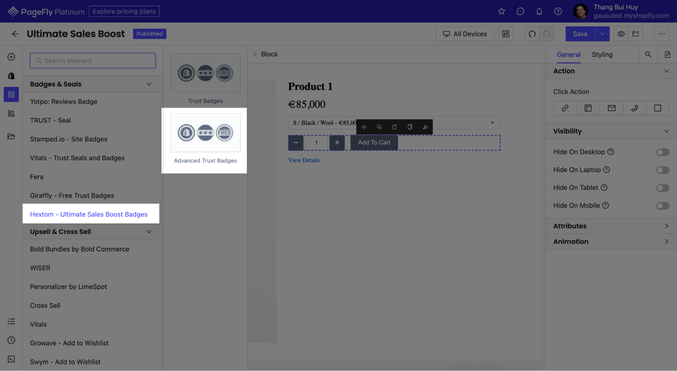Screen dimensions: 677x371
Task: Toggle Hide On Mobile switch
Action: pyautogui.click(x=662, y=206)
